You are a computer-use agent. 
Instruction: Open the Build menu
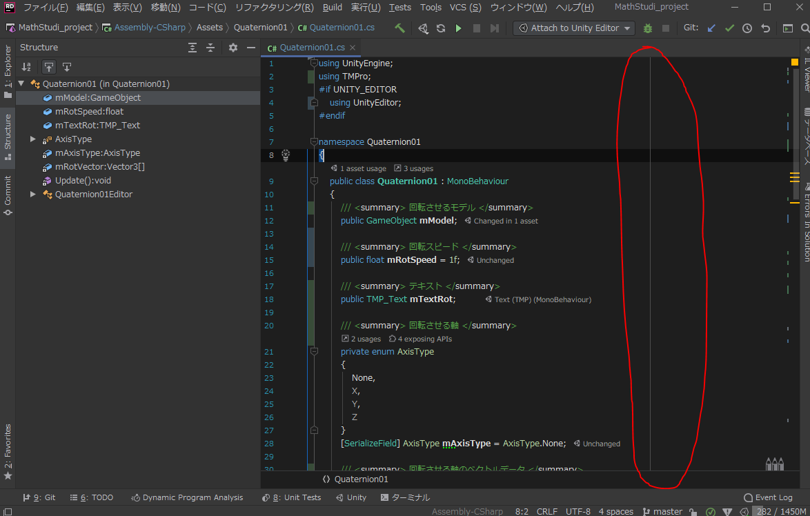[x=332, y=8]
